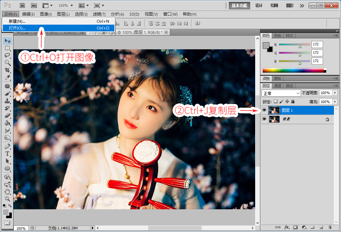Open the 滤镜(T) menu
The height and width of the screenshot is (232, 341).
pos(99,14)
